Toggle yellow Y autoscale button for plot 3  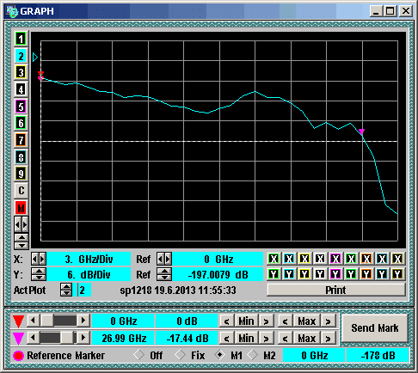[x=304, y=274]
